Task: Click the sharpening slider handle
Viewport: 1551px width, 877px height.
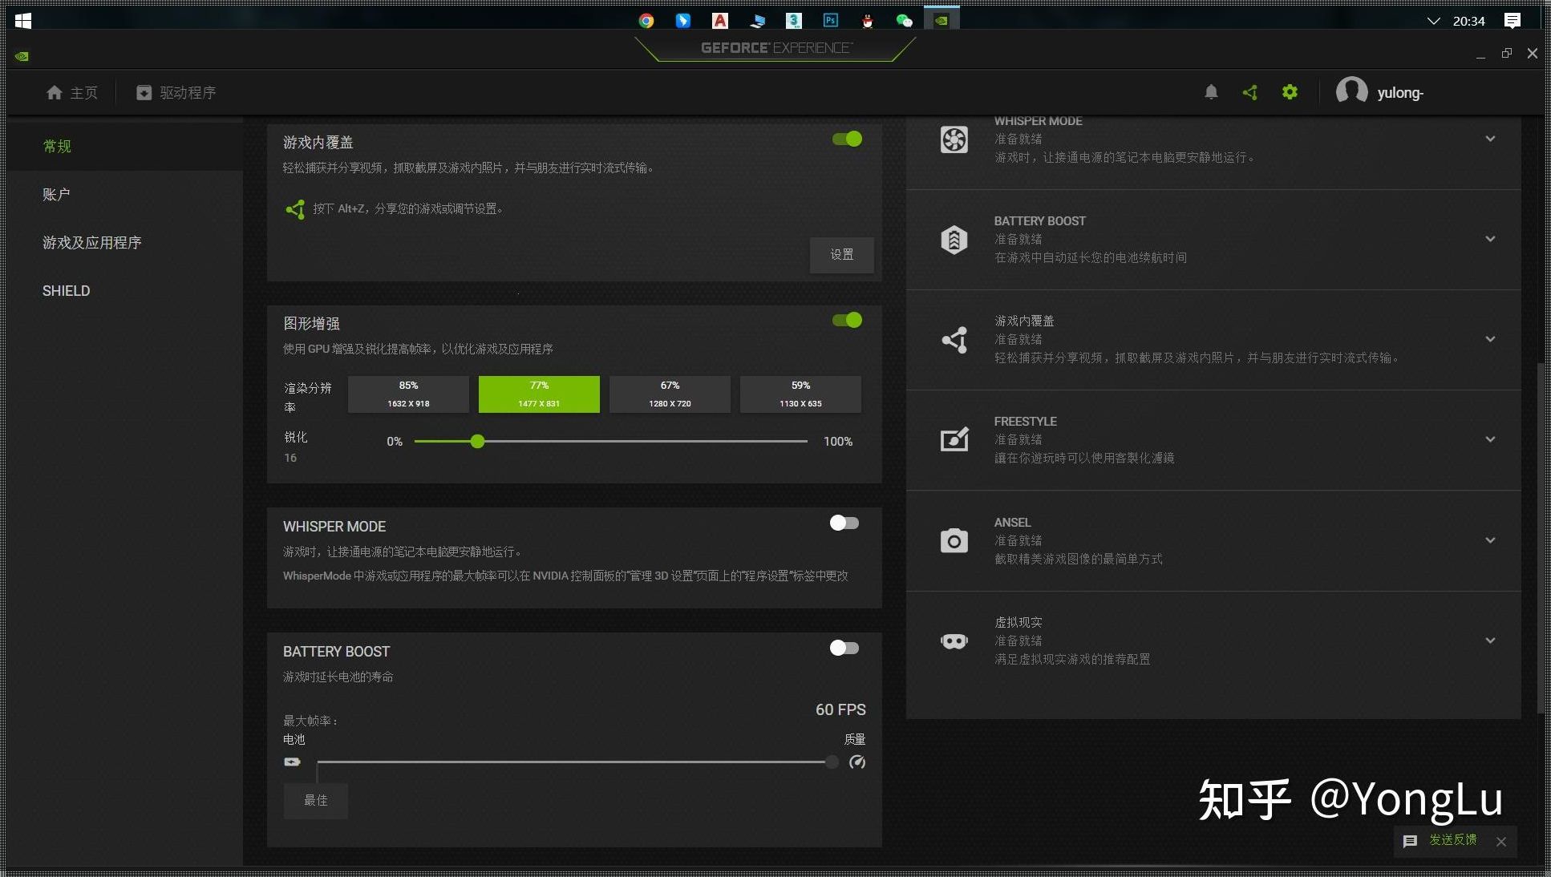Action: tap(477, 441)
